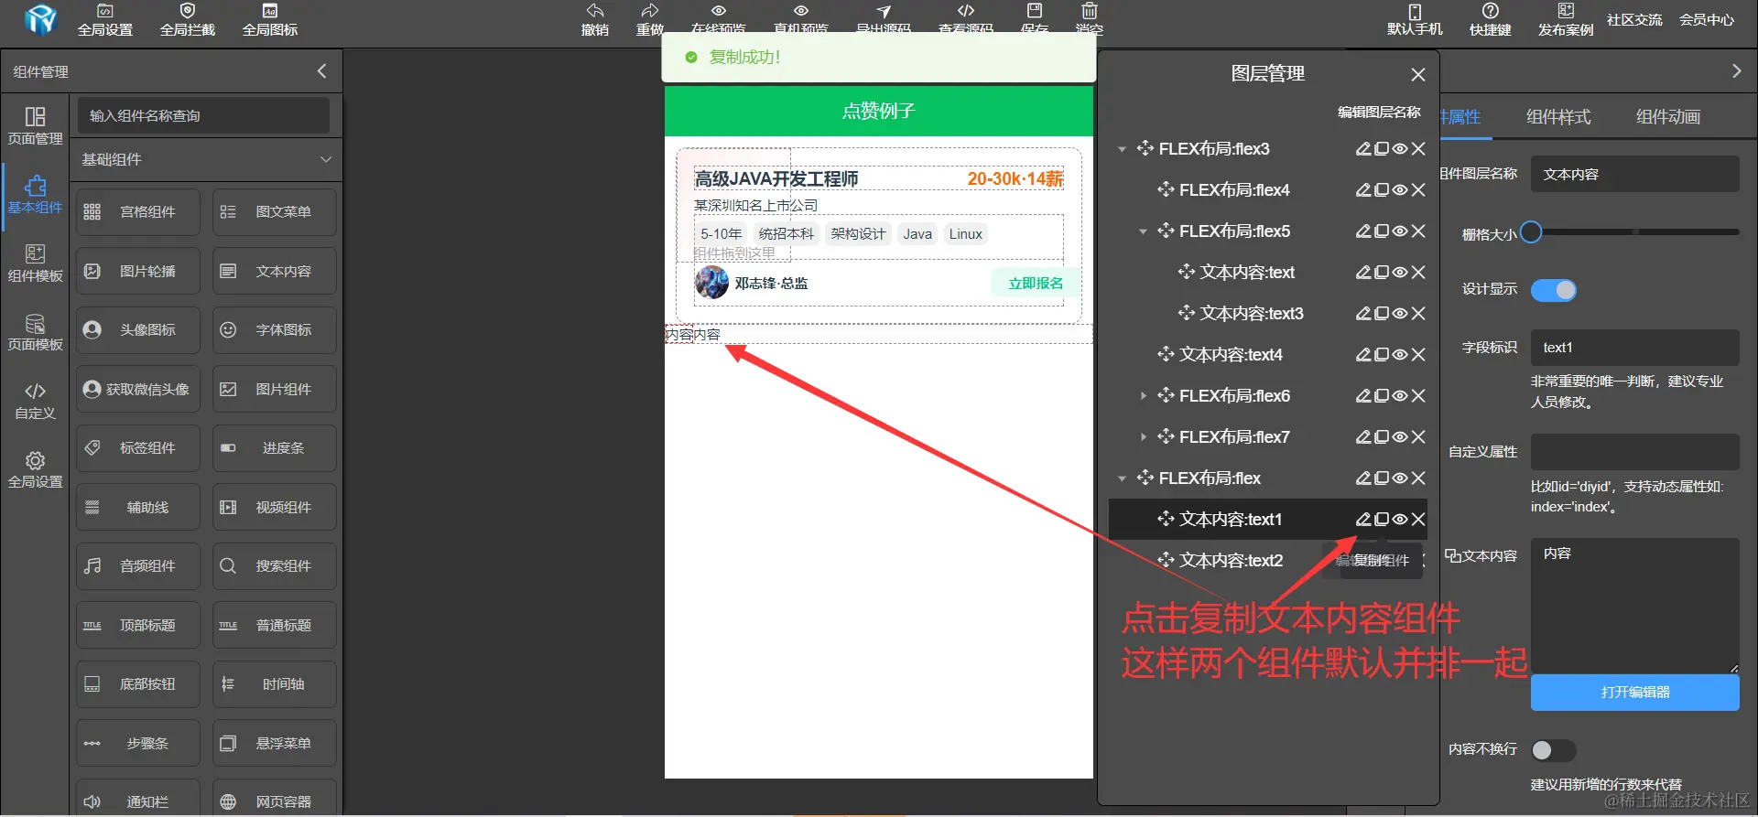This screenshot has height=817, width=1758.
Task: Select the 图文菜单 component
Action: [275, 212]
